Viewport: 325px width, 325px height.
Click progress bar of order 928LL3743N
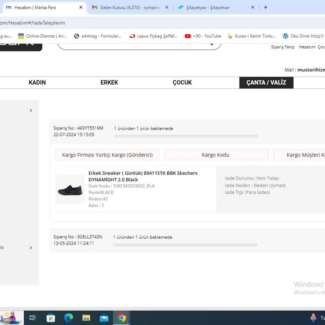click(185, 245)
